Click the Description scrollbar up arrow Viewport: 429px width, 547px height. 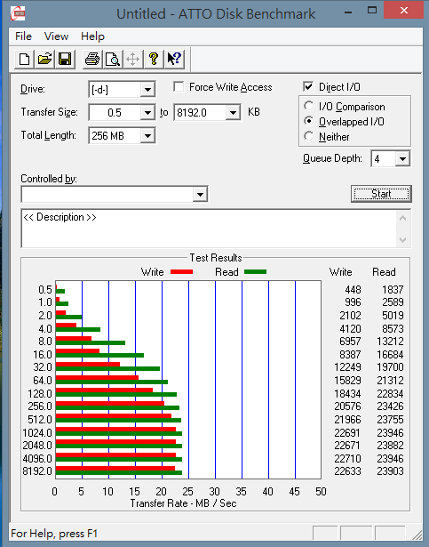[403, 219]
